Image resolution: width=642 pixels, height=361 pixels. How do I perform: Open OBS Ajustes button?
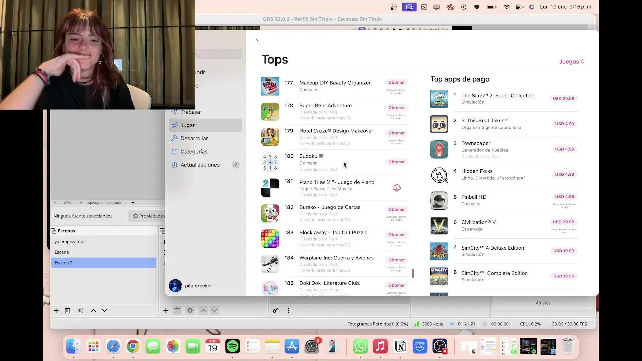(x=543, y=303)
